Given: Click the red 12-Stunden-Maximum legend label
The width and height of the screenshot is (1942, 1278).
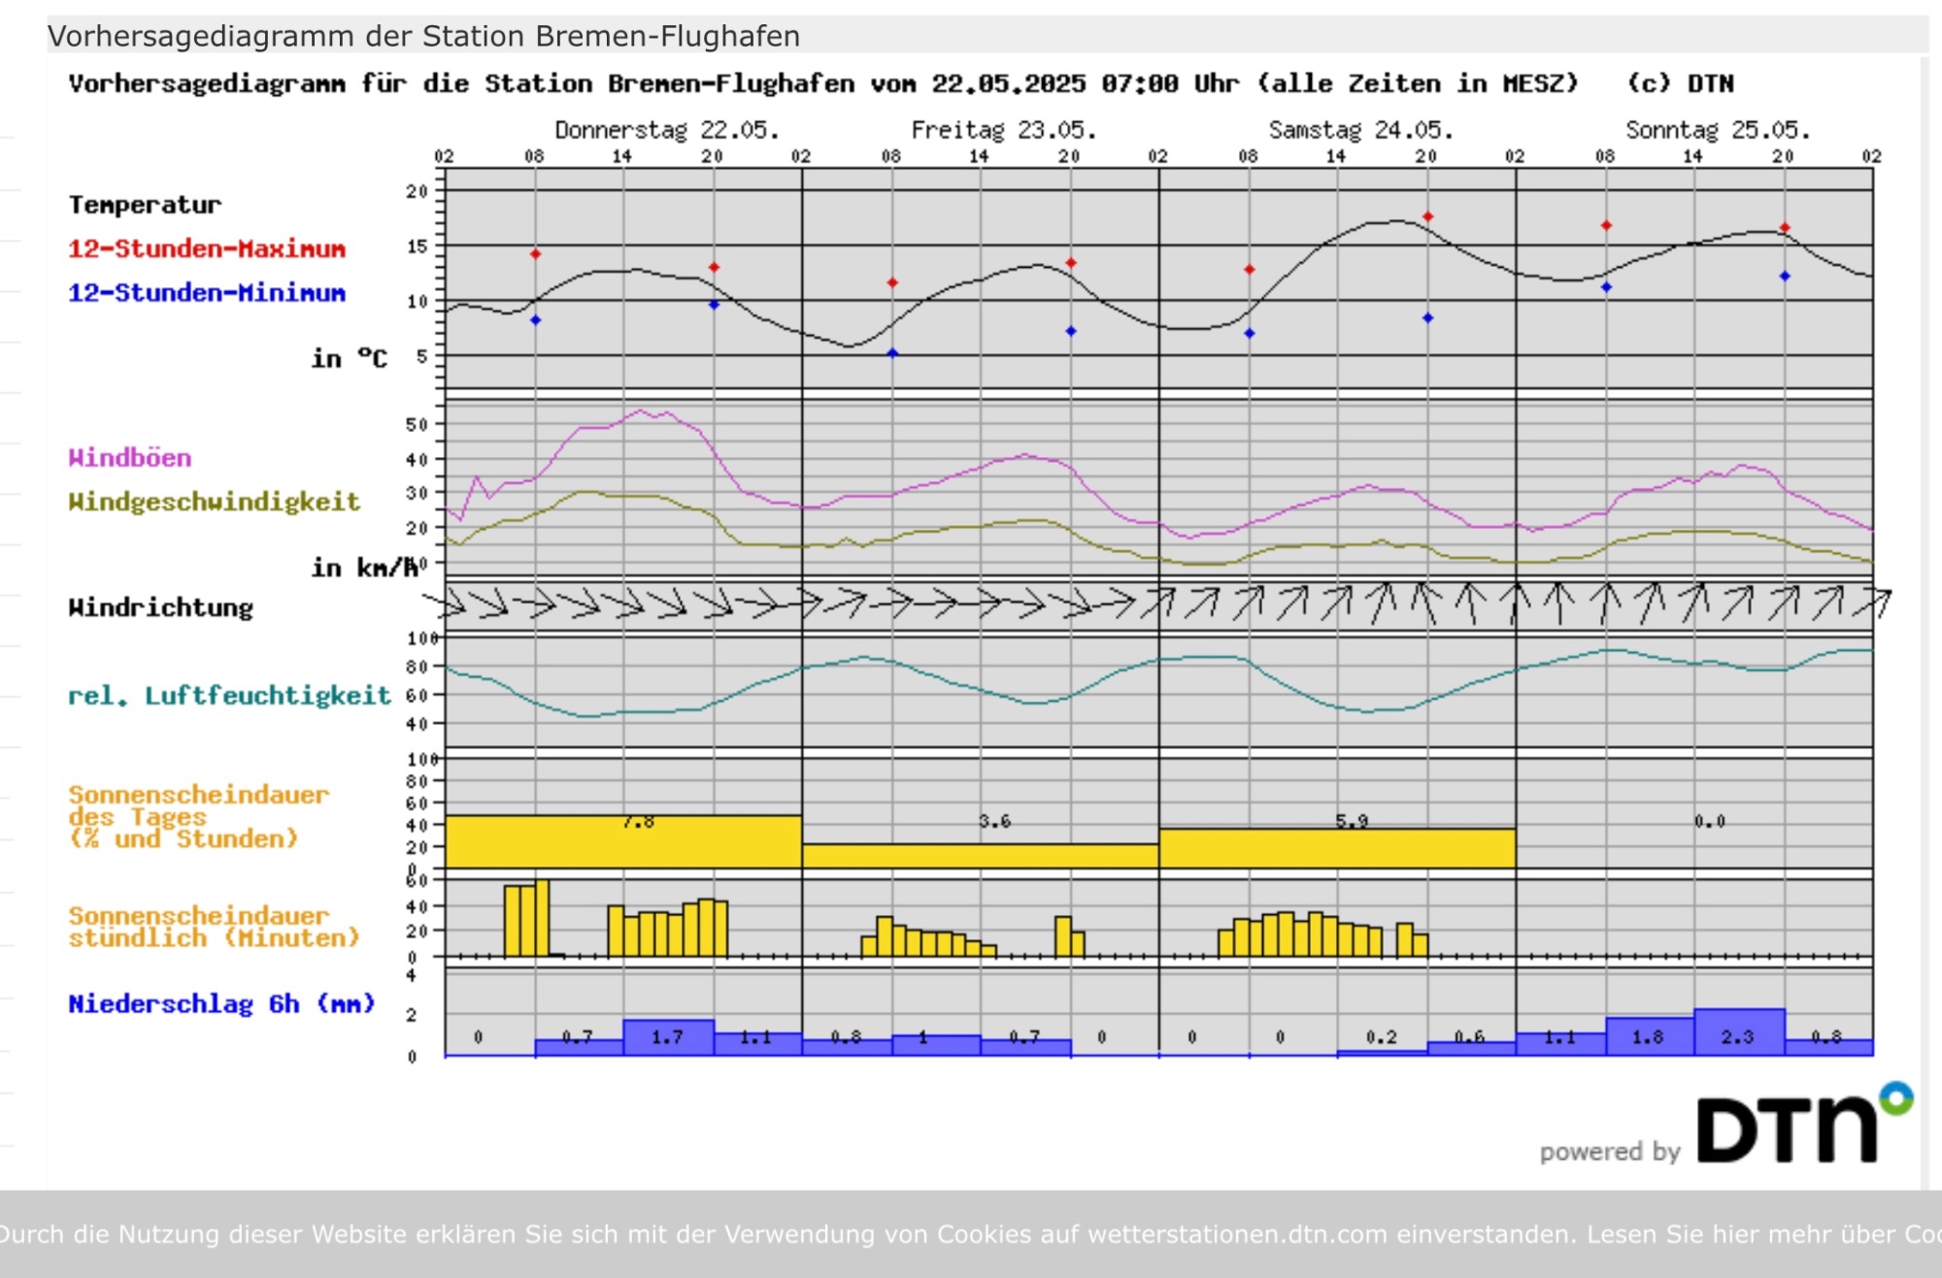Looking at the screenshot, I should [x=207, y=248].
